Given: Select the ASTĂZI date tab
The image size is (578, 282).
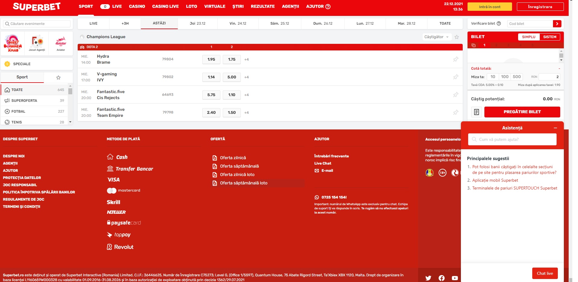Looking at the screenshot, I should click(159, 23).
